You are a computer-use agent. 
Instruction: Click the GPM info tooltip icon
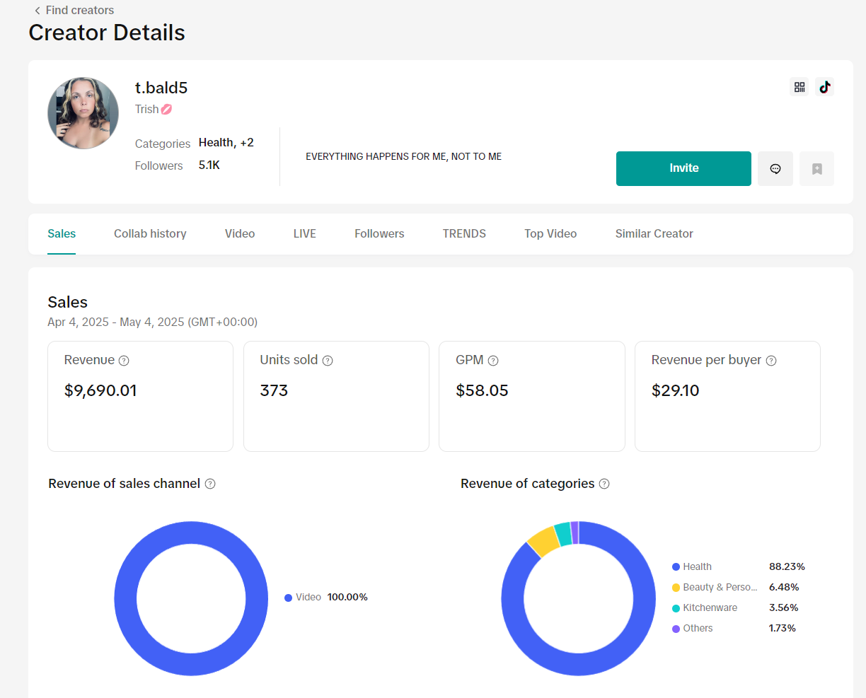[493, 361]
